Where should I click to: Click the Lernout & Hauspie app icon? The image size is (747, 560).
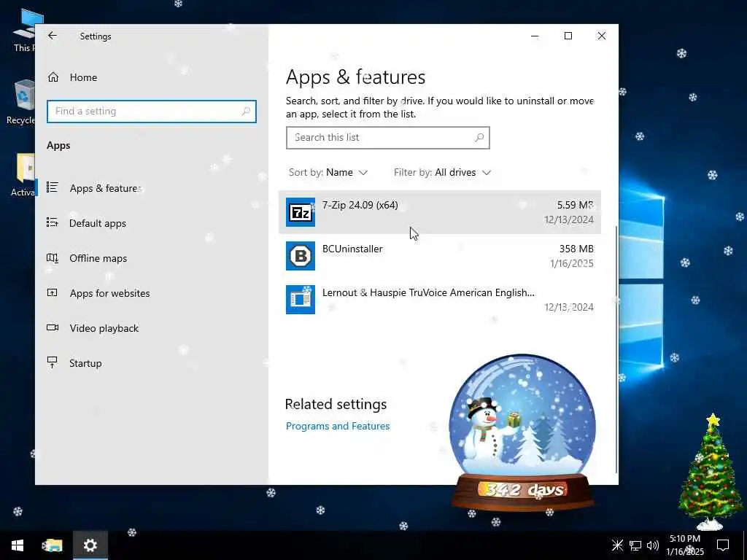click(x=300, y=300)
